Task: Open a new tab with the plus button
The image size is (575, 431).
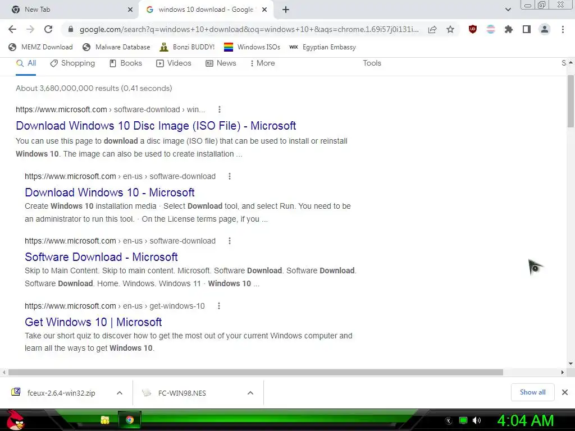Action: tap(286, 10)
